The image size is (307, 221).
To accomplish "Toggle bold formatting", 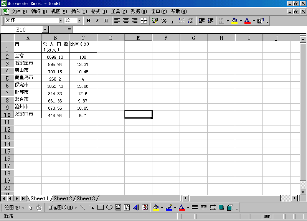I will click(88, 21).
